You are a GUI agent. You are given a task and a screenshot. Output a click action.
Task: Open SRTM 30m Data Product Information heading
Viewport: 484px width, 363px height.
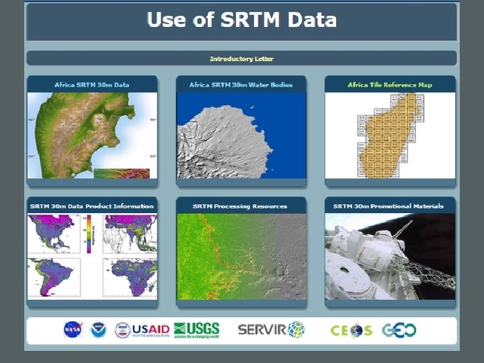(x=92, y=206)
